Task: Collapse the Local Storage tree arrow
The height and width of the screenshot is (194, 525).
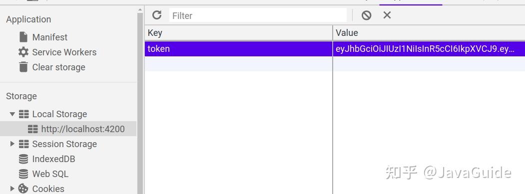Action: [x=12, y=114]
